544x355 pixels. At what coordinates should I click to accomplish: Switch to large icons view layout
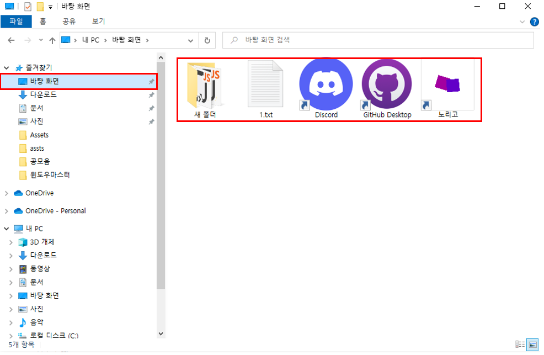pyautogui.click(x=533, y=345)
